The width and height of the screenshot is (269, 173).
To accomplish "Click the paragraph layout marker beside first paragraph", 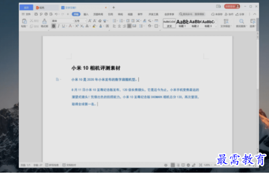I will tap(57, 79).
